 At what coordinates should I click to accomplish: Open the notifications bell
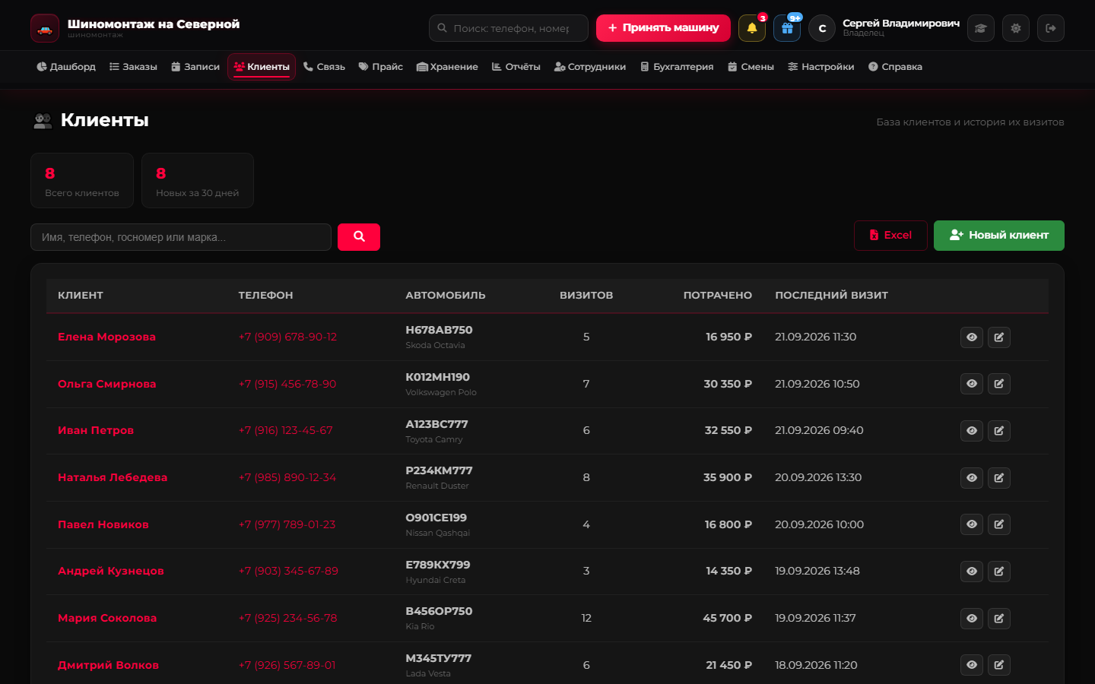click(752, 28)
